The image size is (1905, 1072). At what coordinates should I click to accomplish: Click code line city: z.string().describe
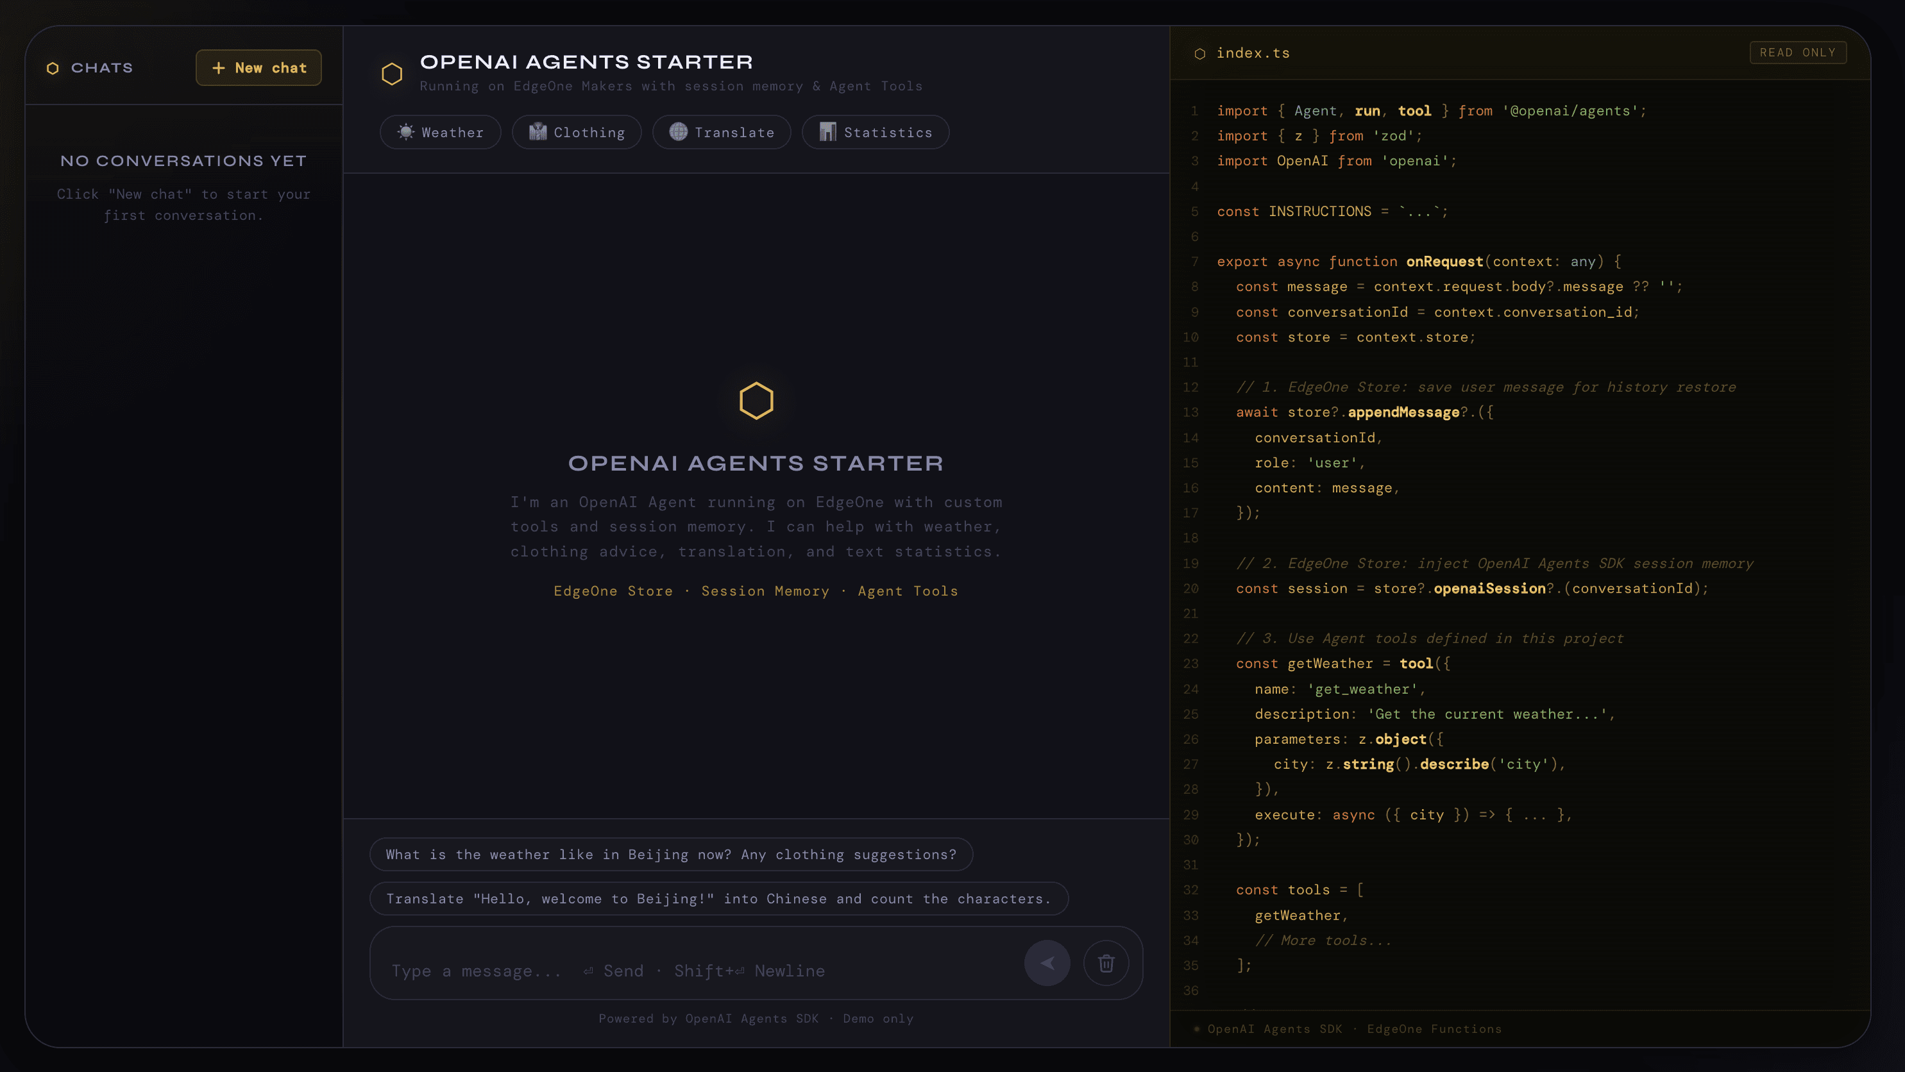click(x=1420, y=764)
